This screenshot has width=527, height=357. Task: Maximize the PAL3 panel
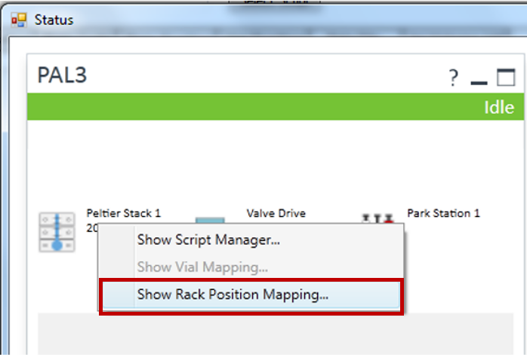point(505,78)
